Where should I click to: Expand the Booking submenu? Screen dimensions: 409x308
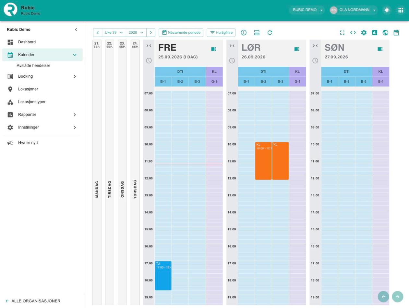[75, 77]
